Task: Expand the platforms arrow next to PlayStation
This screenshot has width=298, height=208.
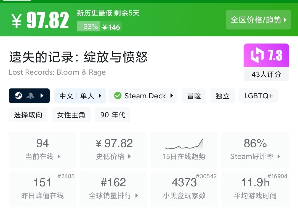Action: (42, 96)
